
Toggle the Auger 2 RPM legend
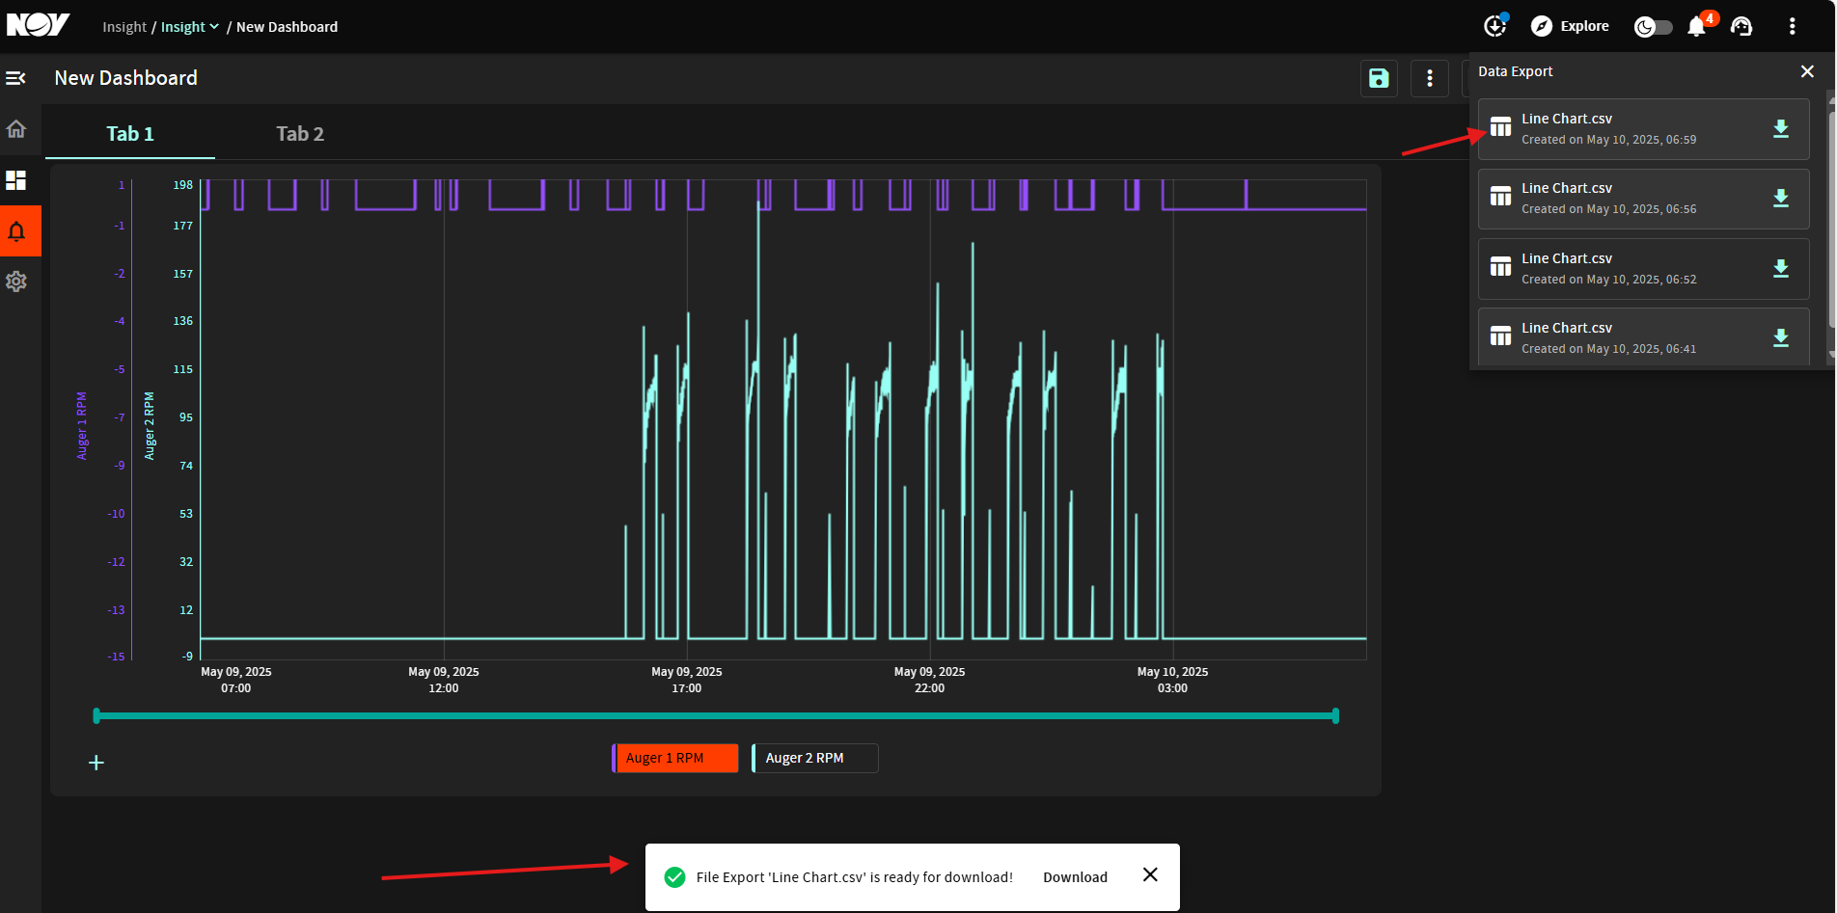coord(815,759)
